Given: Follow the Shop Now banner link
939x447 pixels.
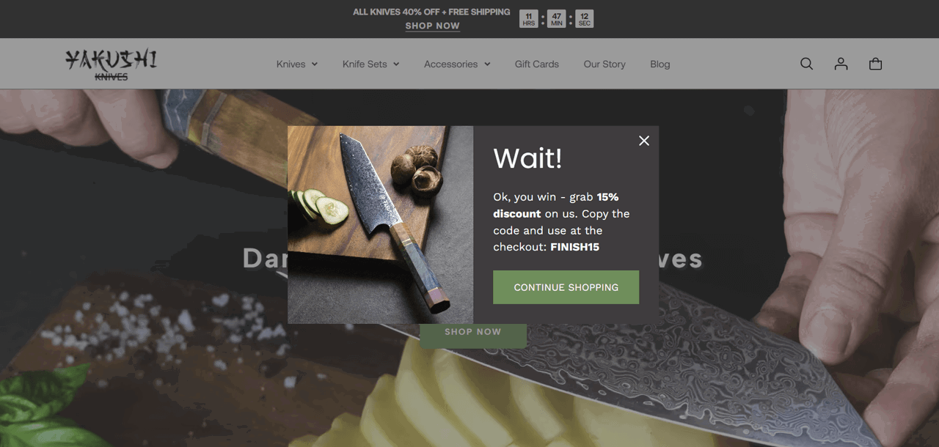Looking at the screenshot, I should pos(433,26).
